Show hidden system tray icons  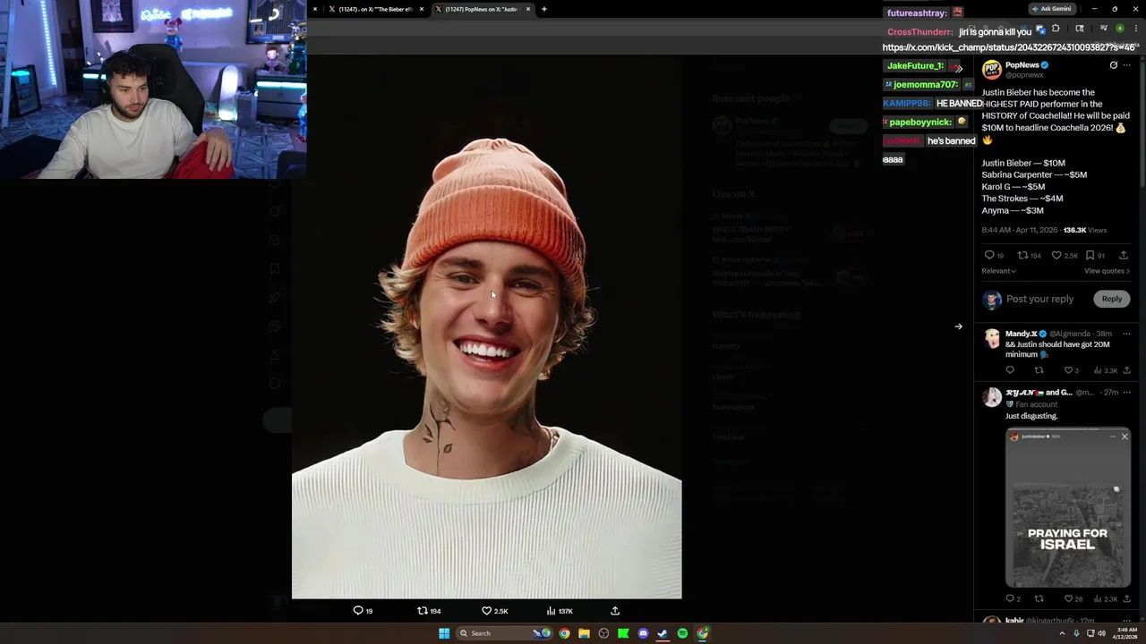1064,633
